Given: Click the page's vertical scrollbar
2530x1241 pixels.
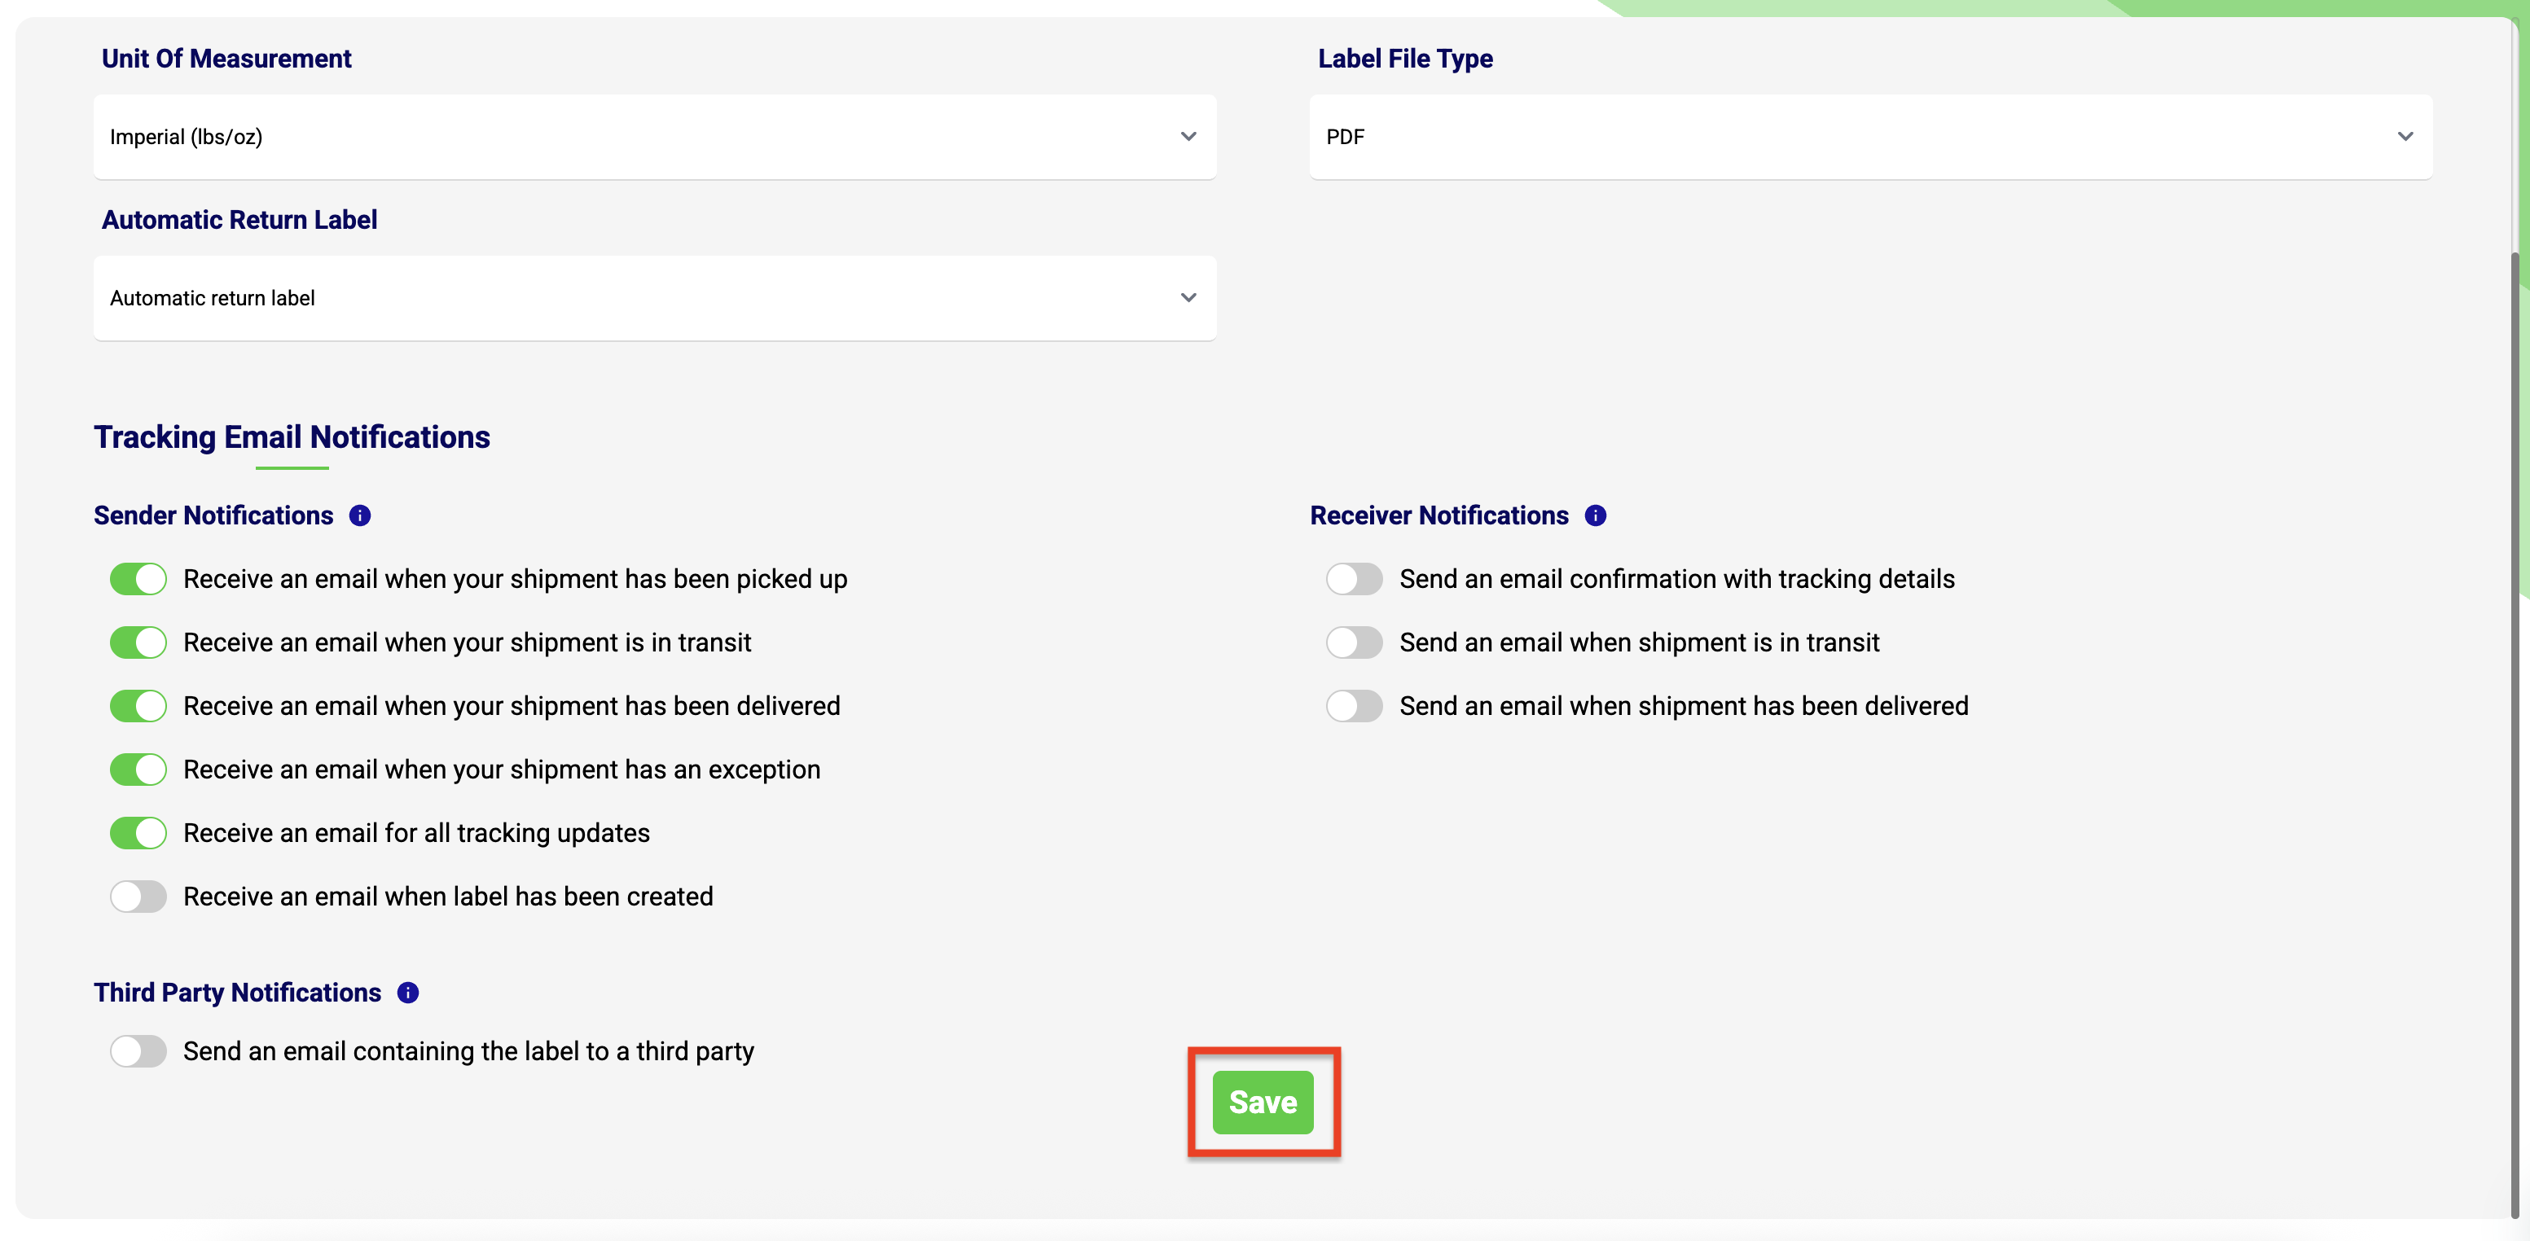Looking at the screenshot, I should point(2519,687).
